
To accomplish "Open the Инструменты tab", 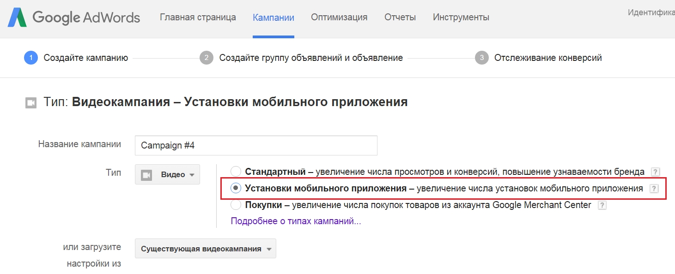I will (461, 18).
